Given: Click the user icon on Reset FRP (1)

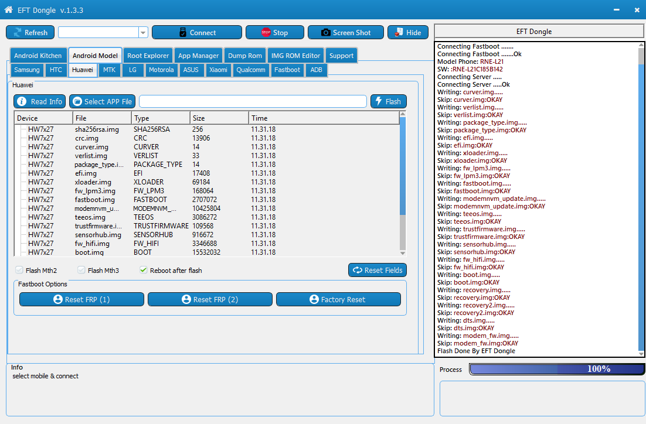Looking at the screenshot, I should [x=58, y=299].
